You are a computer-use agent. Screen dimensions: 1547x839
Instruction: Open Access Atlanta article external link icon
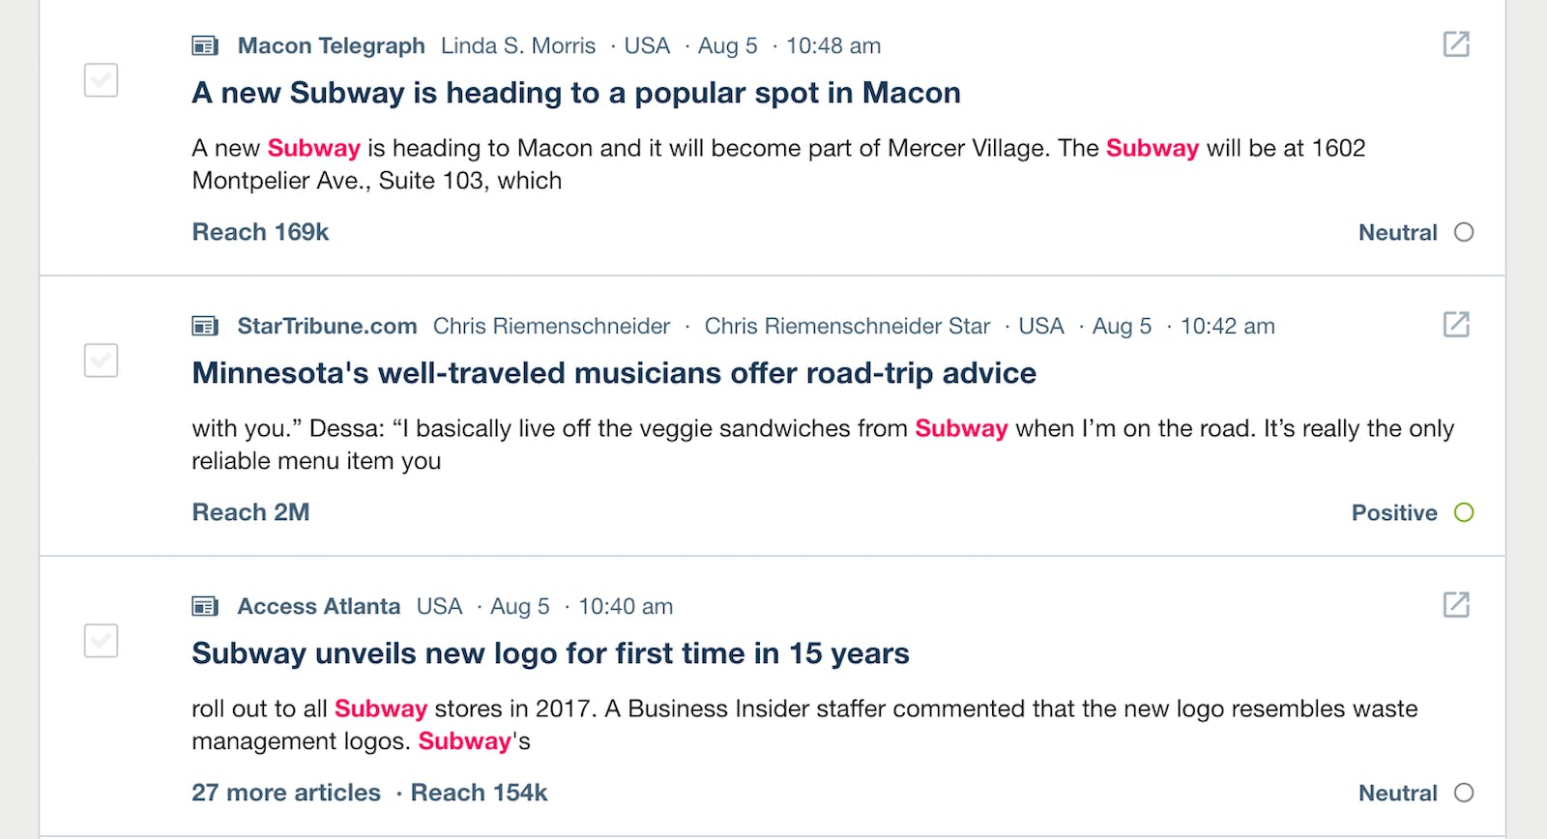(x=1456, y=605)
